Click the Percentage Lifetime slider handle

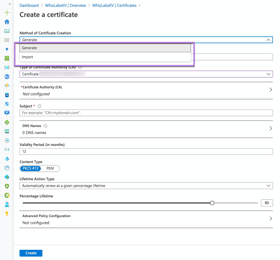(x=212, y=203)
